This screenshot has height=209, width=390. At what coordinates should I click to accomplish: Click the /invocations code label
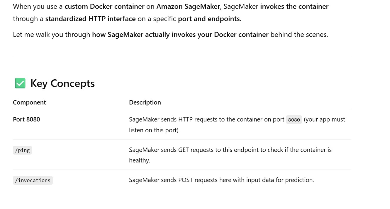33,180
